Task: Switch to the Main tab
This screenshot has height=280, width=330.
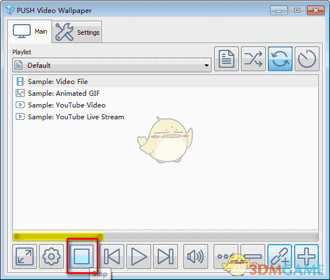Action: point(30,31)
